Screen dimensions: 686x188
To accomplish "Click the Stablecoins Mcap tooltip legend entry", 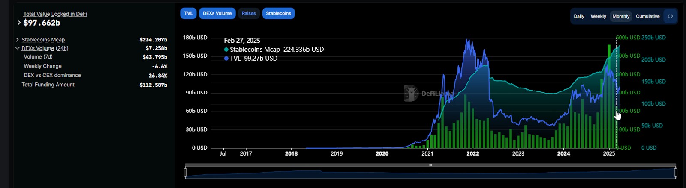I will point(274,50).
